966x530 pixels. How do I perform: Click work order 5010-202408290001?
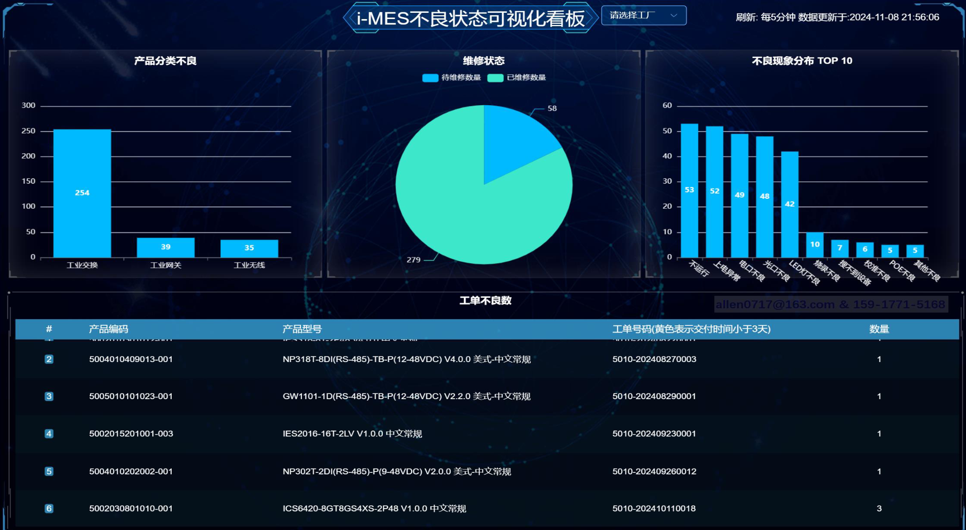pyautogui.click(x=654, y=396)
